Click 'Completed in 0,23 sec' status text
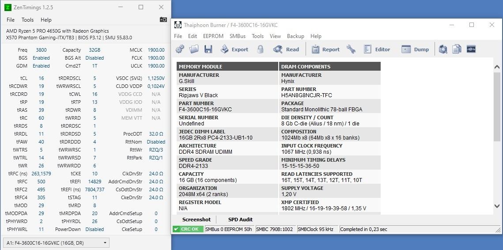503x250 pixels. 363,229
